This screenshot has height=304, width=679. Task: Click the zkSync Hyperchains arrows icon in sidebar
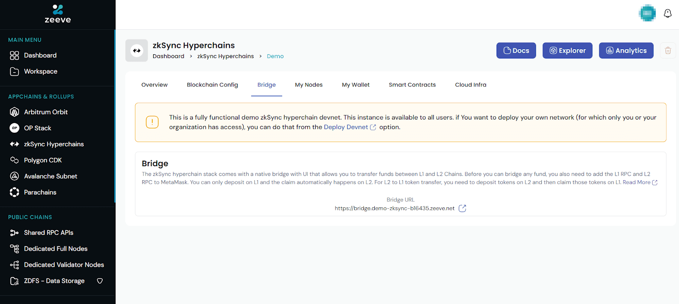(14, 144)
